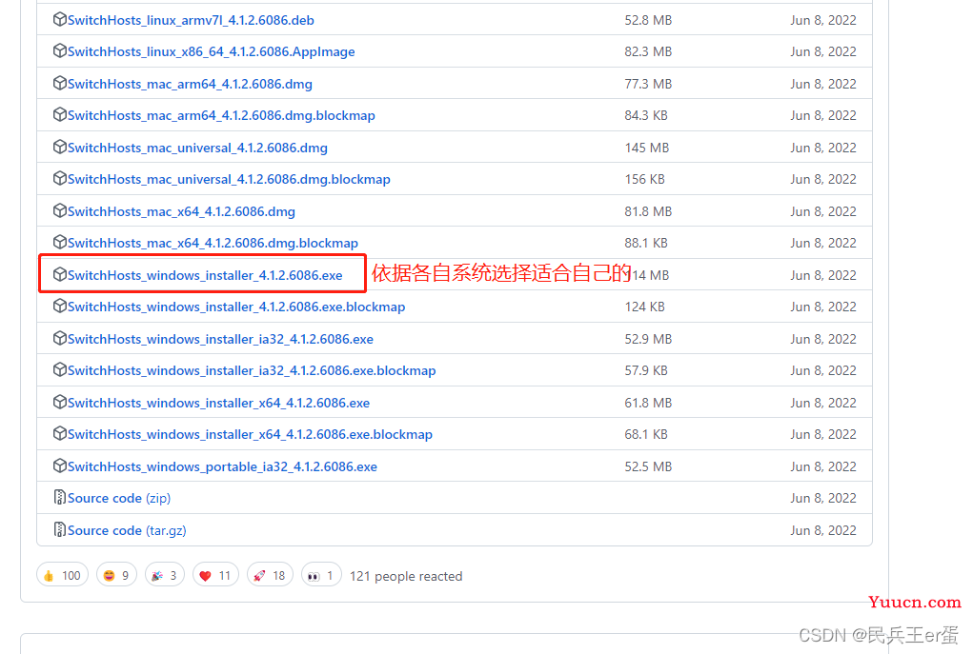Screen dimensions: 973x654
Task: Click package icon beside mac_x64 dmg.blockmap
Action: pyautogui.click(x=60, y=242)
